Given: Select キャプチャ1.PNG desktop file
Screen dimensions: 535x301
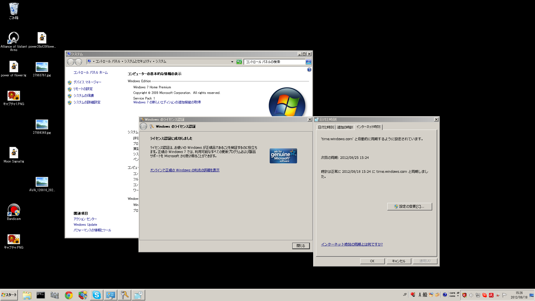Looking at the screenshot, I should point(14,98).
